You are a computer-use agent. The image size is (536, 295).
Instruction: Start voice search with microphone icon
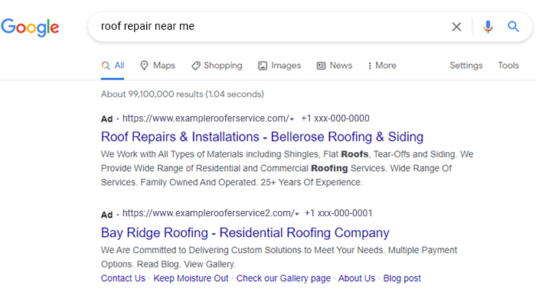pyautogui.click(x=488, y=27)
